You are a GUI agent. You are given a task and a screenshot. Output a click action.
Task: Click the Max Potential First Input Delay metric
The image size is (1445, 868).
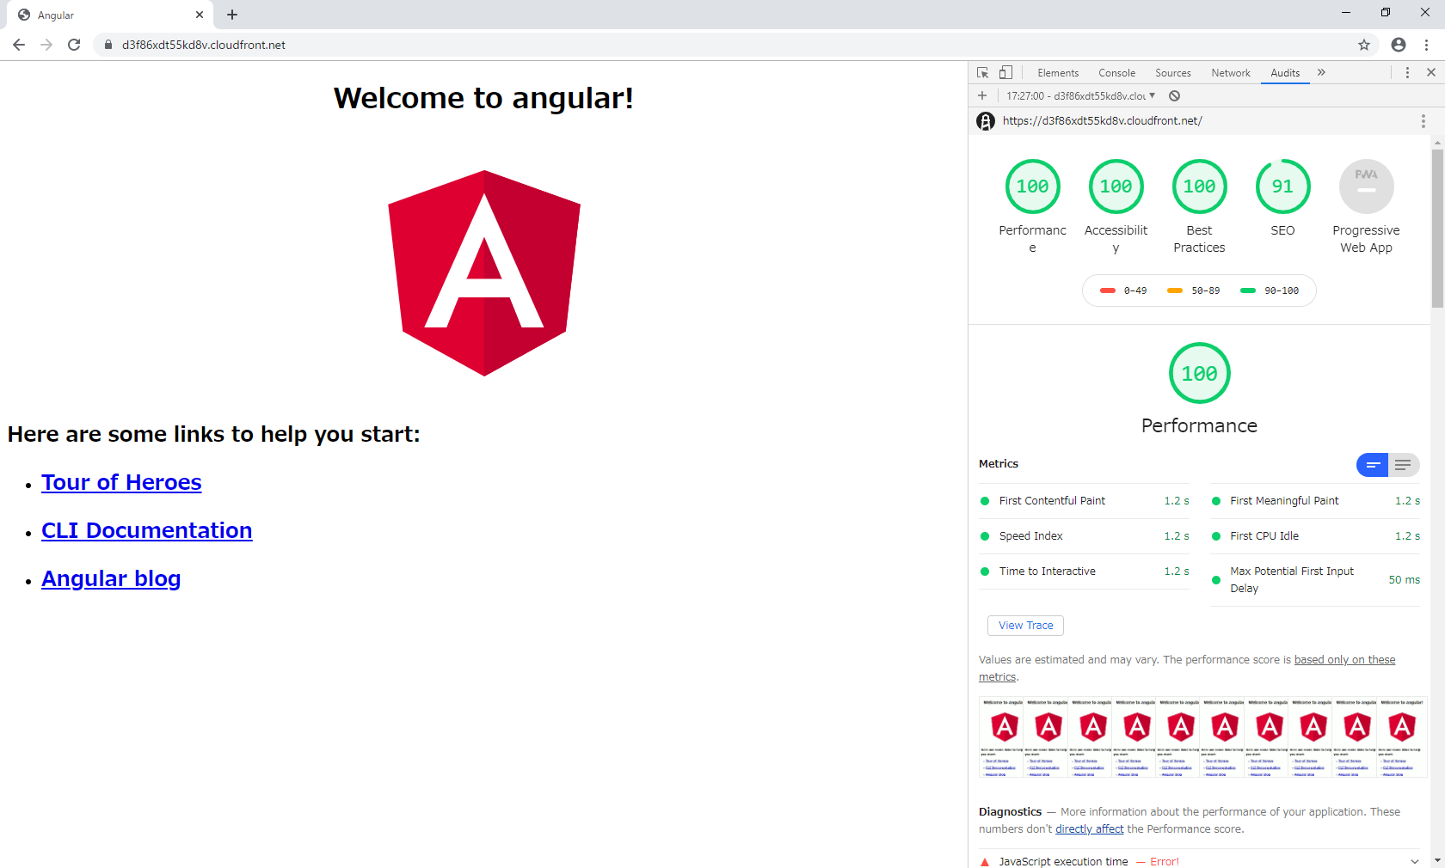tap(1315, 580)
